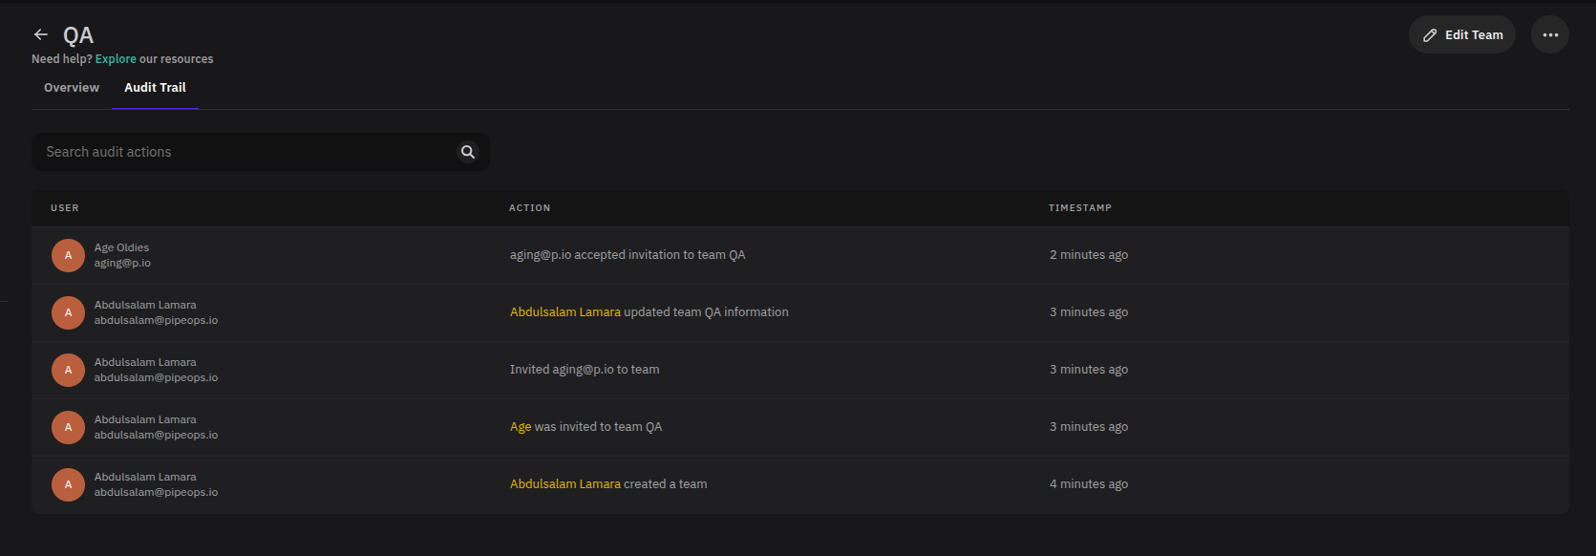The width and height of the screenshot is (1596, 556).
Task: Click avatar in 'Invited aging@p.io to team' row
Action: tap(68, 370)
